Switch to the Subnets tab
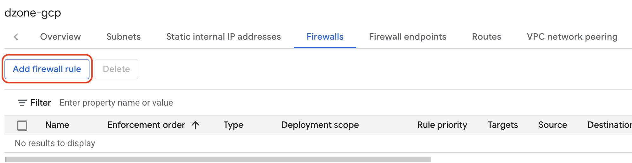This screenshot has width=632, height=163. pyautogui.click(x=123, y=37)
